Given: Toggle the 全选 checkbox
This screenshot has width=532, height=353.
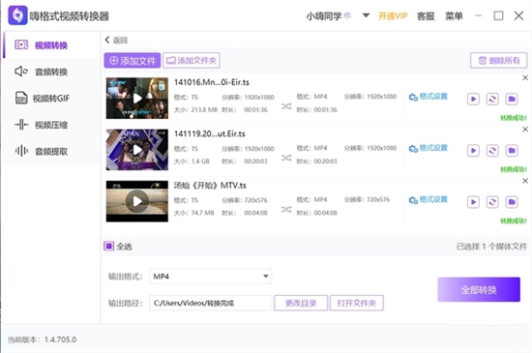Looking at the screenshot, I should pyautogui.click(x=109, y=247).
